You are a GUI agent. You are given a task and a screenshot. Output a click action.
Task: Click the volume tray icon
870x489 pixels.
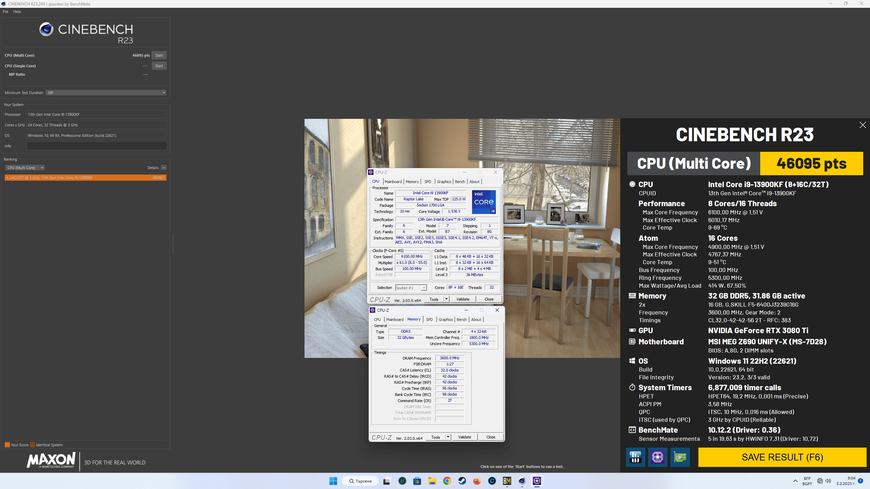(828, 481)
